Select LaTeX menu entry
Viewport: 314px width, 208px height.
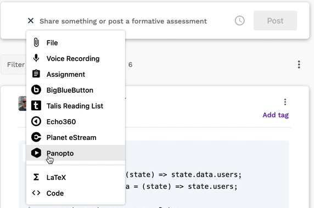(x=76, y=177)
